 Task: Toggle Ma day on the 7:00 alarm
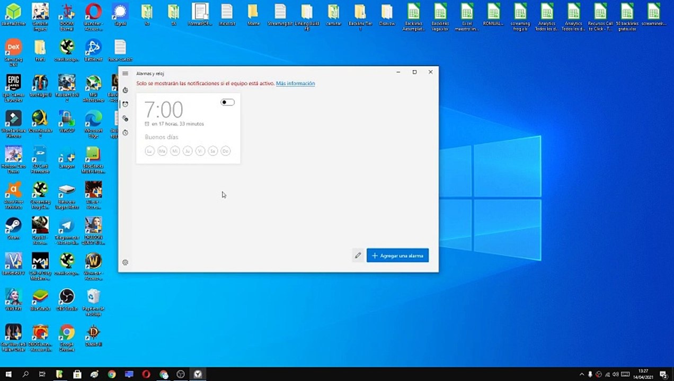(162, 151)
